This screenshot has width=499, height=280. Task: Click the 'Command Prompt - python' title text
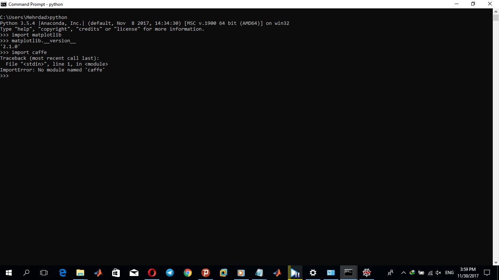(x=36, y=4)
